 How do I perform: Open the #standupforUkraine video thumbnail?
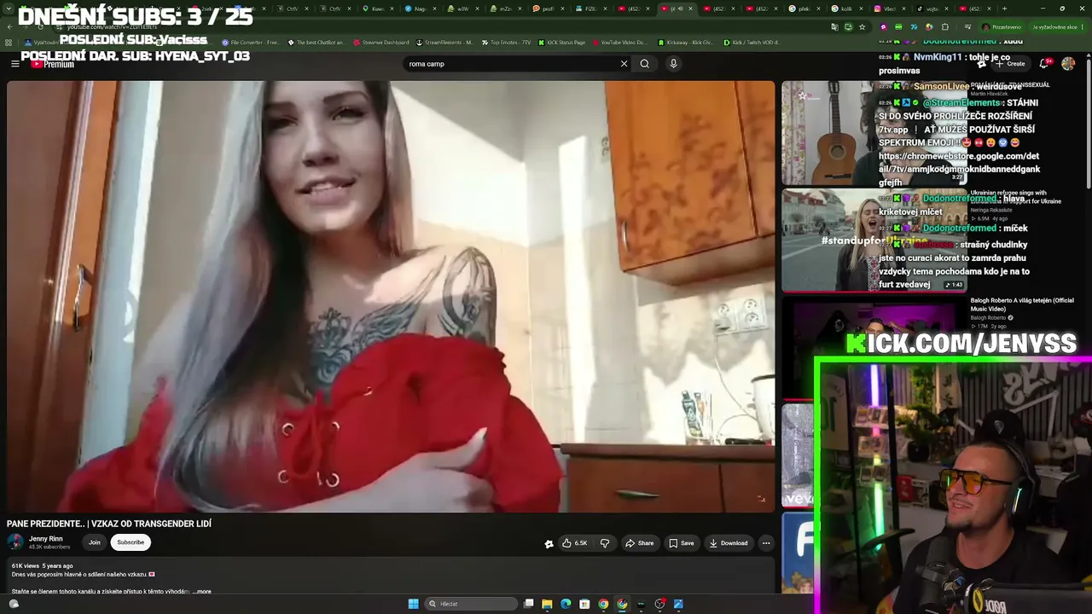tap(874, 240)
